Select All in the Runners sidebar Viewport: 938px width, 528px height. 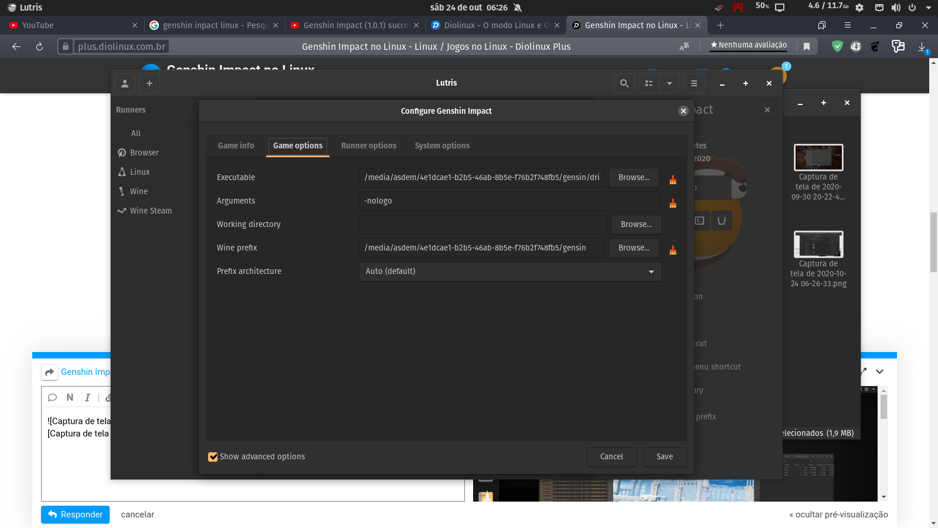click(x=136, y=133)
